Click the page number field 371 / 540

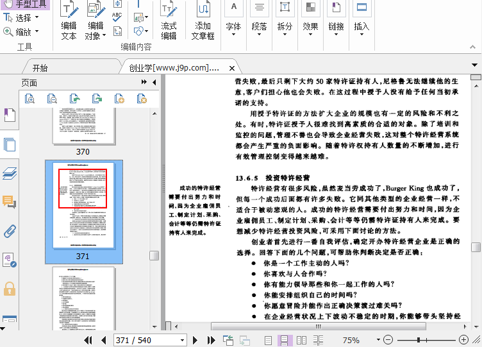(146, 340)
